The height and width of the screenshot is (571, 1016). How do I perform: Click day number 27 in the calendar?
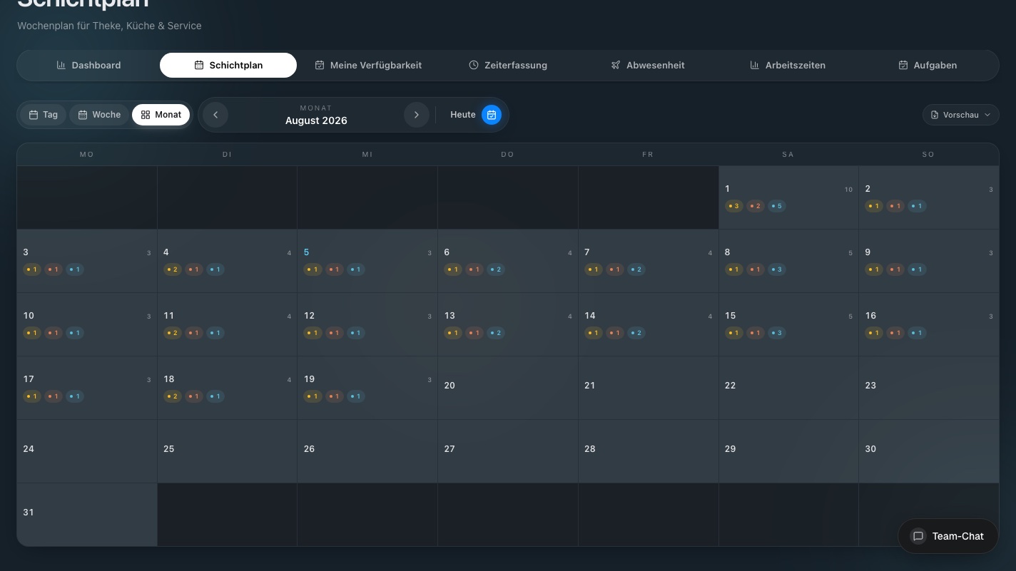coord(449,449)
